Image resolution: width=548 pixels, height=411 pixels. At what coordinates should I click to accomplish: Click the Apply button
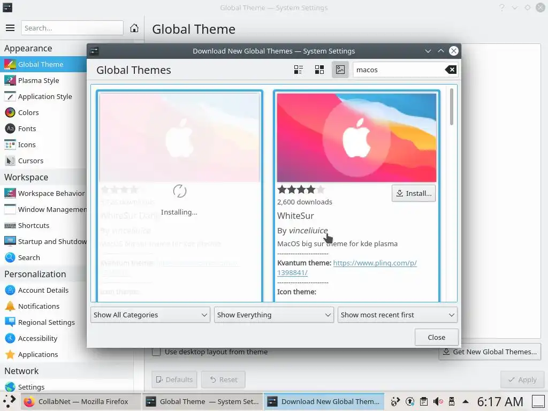click(x=522, y=379)
